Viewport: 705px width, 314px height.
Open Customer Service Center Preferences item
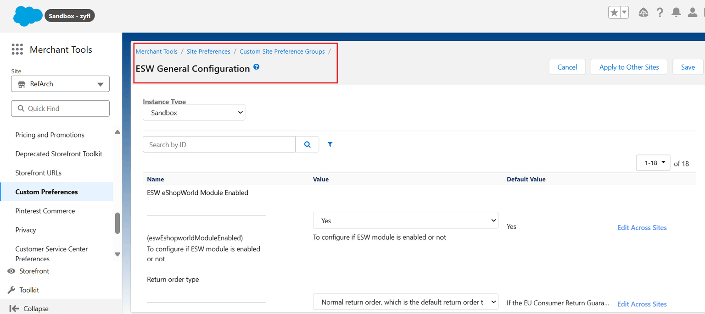tap(51, 253)
